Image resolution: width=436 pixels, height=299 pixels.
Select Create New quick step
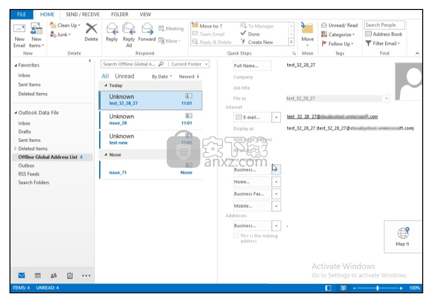257,42
